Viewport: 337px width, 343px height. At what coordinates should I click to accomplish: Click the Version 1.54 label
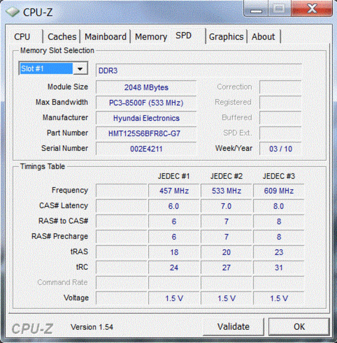coord(92,327)
